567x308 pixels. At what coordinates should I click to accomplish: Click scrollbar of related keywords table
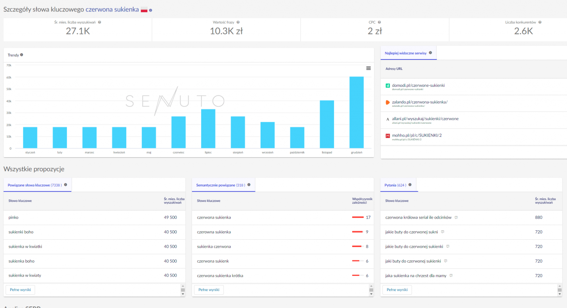pyautogui.click(x=183, y=290)
